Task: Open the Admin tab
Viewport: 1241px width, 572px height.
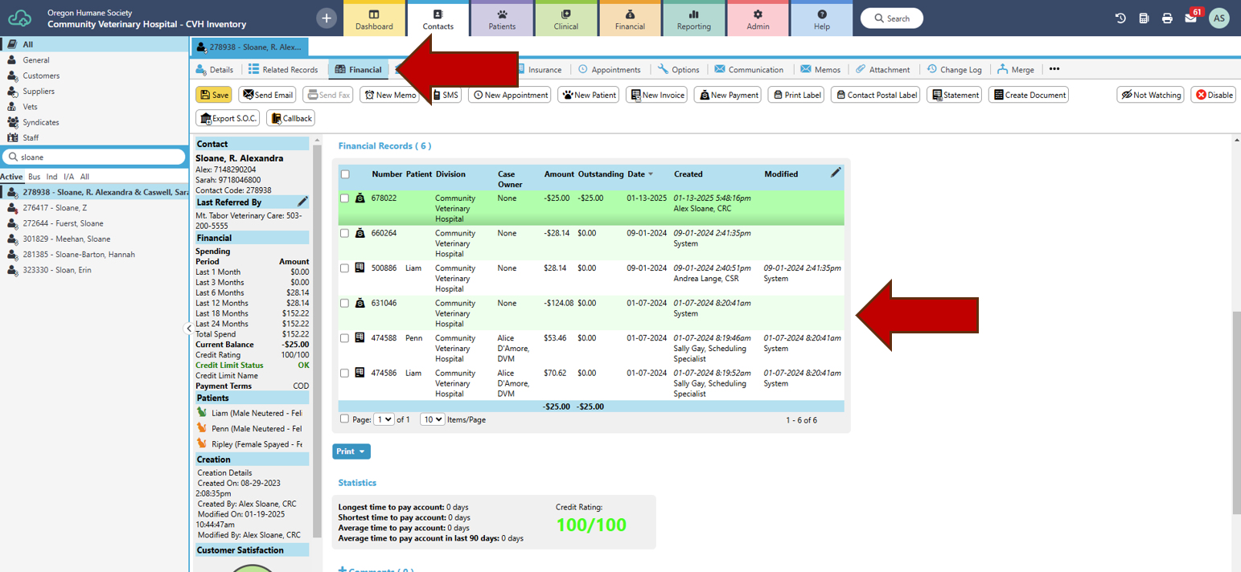Action: coord(758,20)
